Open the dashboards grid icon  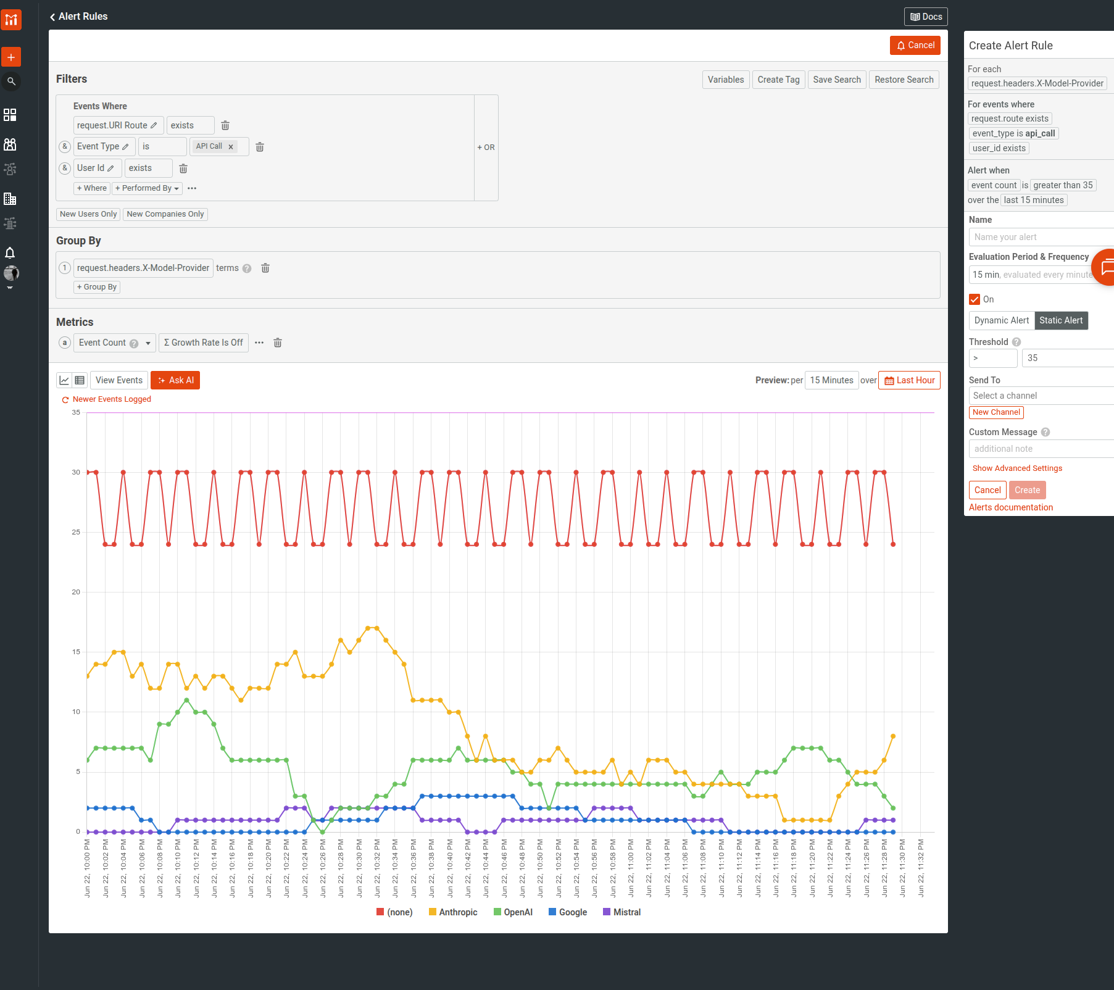tap(10, 115)
